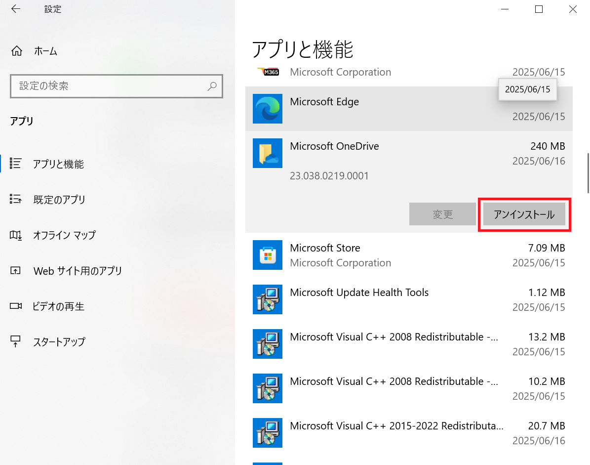This screenshot has height=465, width=590.
Task: Click the 240 MB size value
Action: click(x=548, y=146)
